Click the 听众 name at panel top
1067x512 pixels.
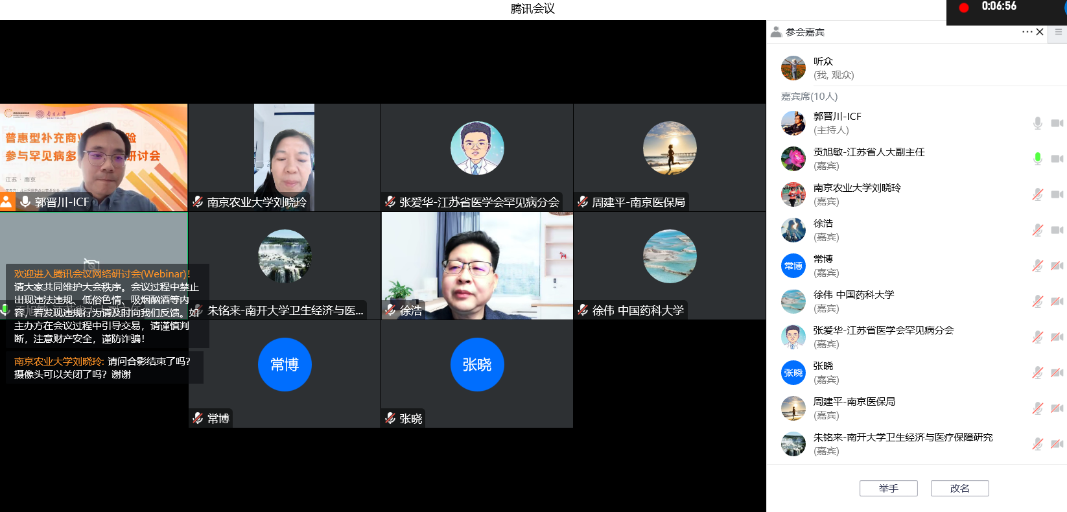pyautogui.click(x=823, y=62)
